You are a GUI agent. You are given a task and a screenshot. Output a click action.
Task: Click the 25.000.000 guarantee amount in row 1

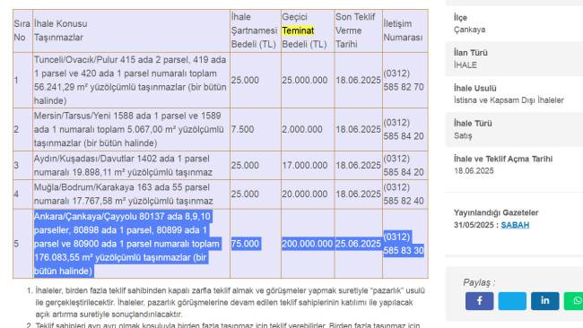[305, 81]
